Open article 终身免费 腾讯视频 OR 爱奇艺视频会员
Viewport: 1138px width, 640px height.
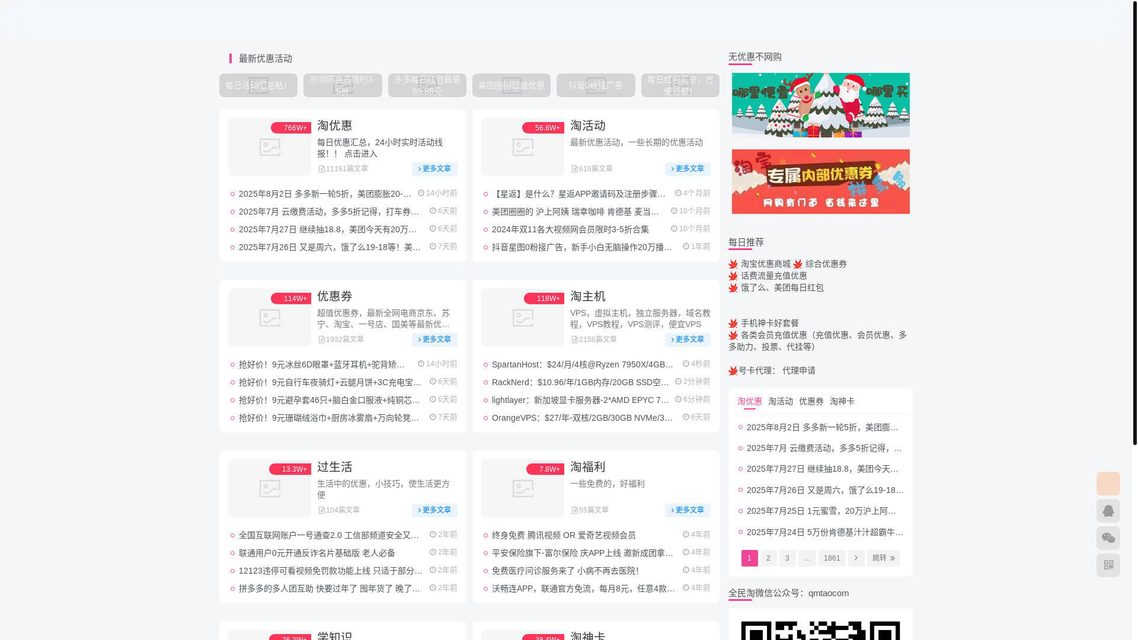tap(563, 535)
